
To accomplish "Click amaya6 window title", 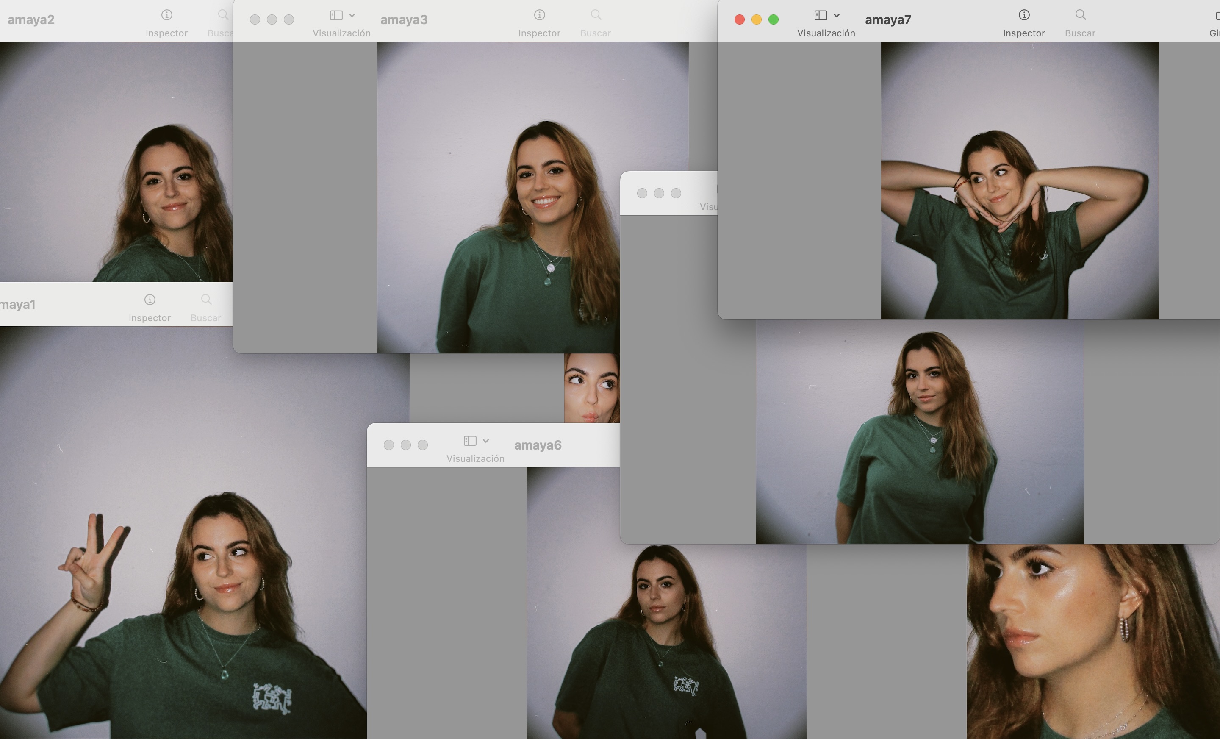I will click(538, 445).
